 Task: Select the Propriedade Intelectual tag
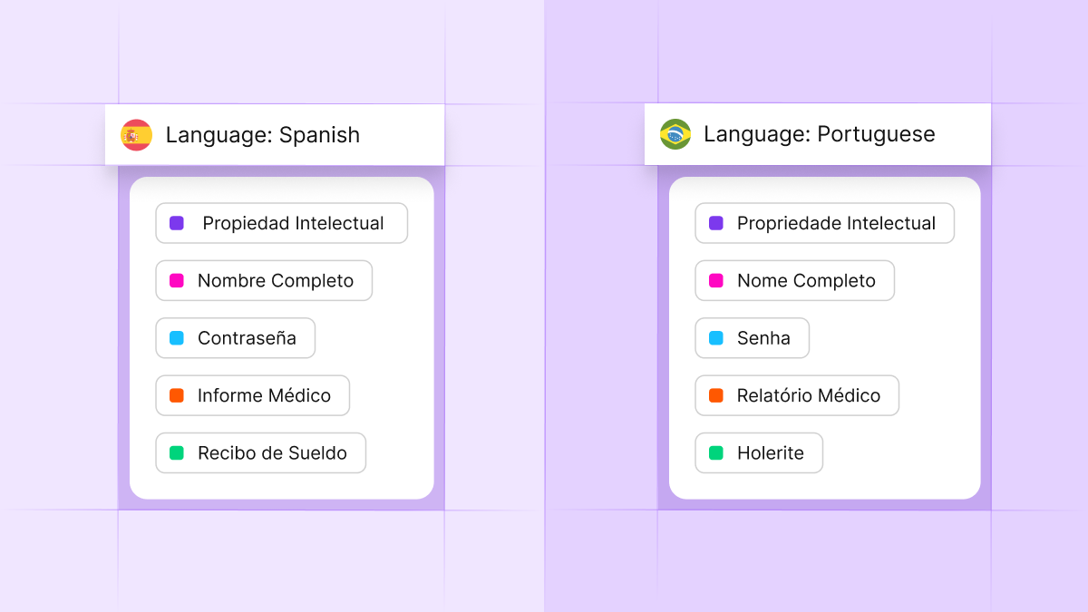tap(824, 222)
